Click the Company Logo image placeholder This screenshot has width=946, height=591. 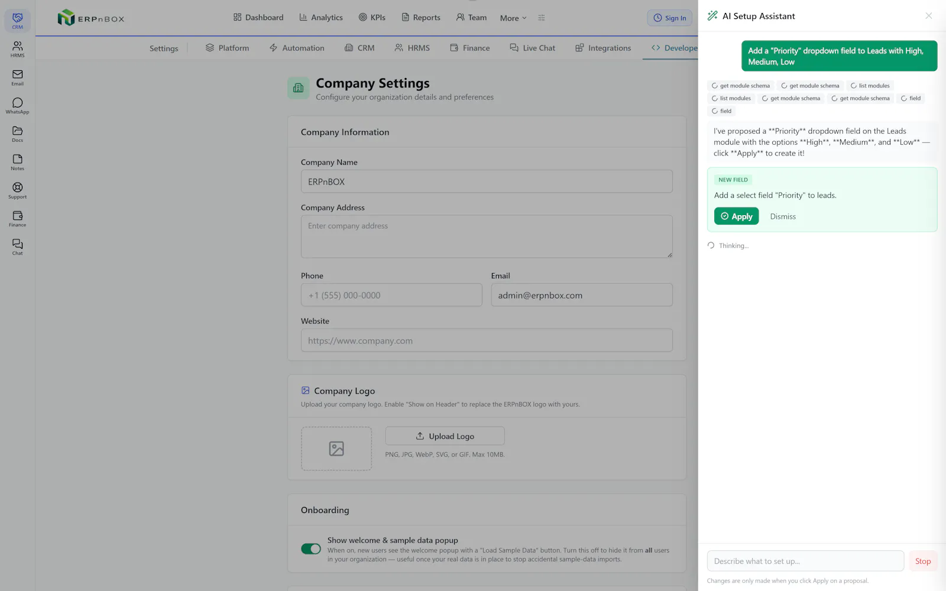[336, 449]
